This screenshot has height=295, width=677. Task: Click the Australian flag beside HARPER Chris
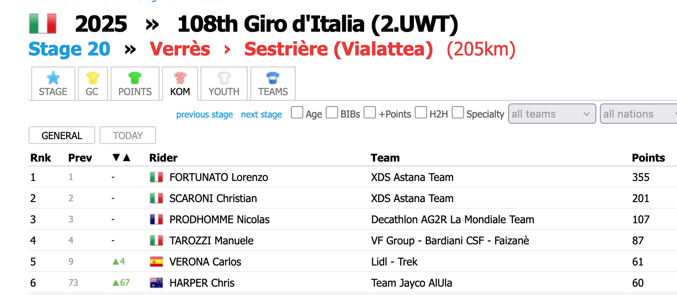pos(156,283)
